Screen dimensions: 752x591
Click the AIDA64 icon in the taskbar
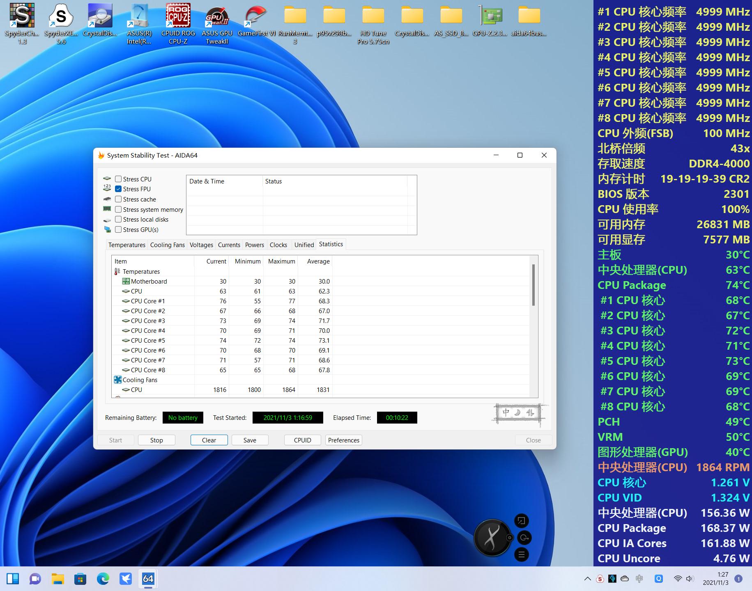(x=148, y=579)
